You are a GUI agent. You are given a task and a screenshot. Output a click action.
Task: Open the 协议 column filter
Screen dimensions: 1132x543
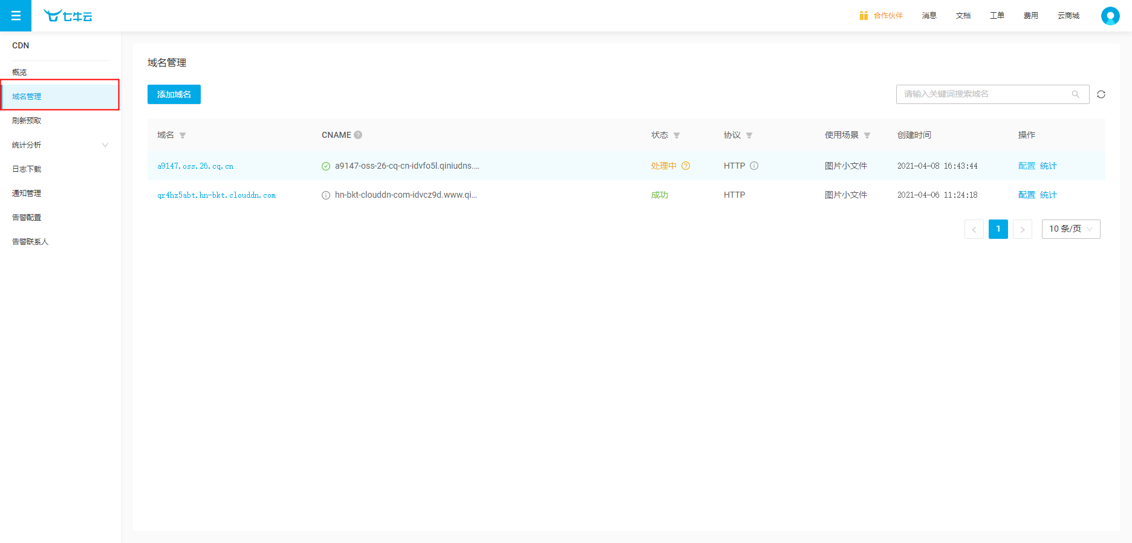[x=749, y=135]
